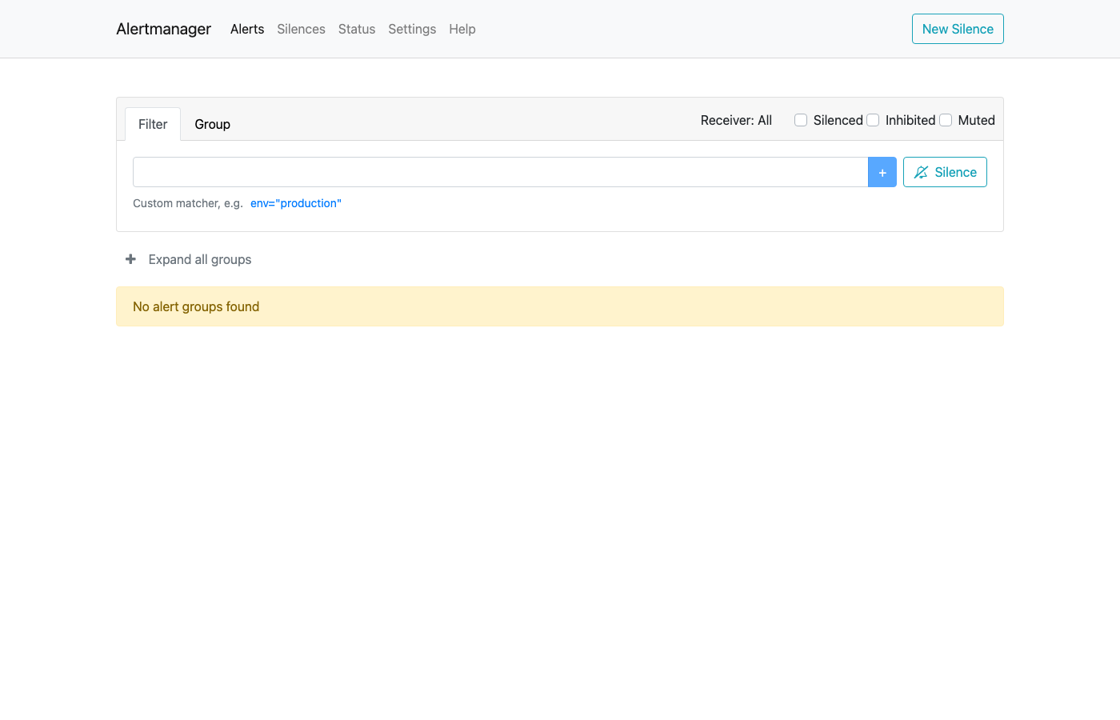Click the Alertmanager brand logo text
This screenshot has height=720, width=1120.
point(163,29)
